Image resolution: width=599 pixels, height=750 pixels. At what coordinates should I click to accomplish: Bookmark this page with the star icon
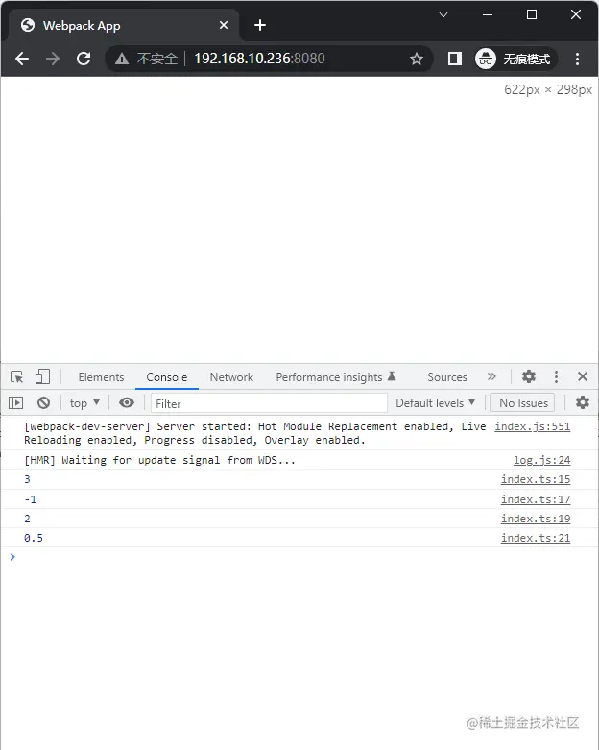pos(417,59)
